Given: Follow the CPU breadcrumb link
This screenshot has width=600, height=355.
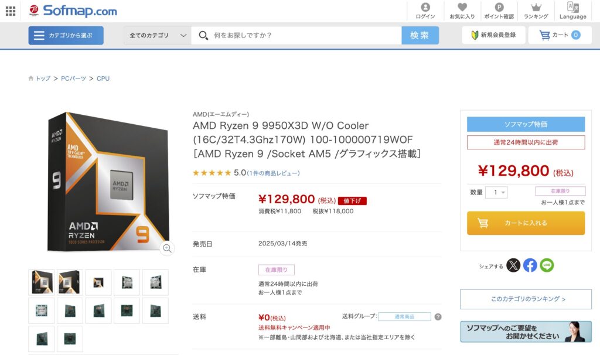Looking at the screenshot, I should (103, 78).
